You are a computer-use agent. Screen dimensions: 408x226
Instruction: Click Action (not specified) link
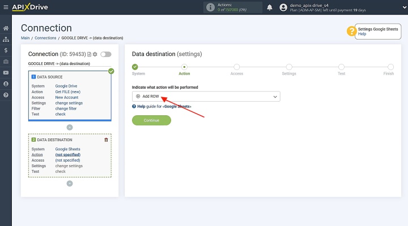coord(67,155)
